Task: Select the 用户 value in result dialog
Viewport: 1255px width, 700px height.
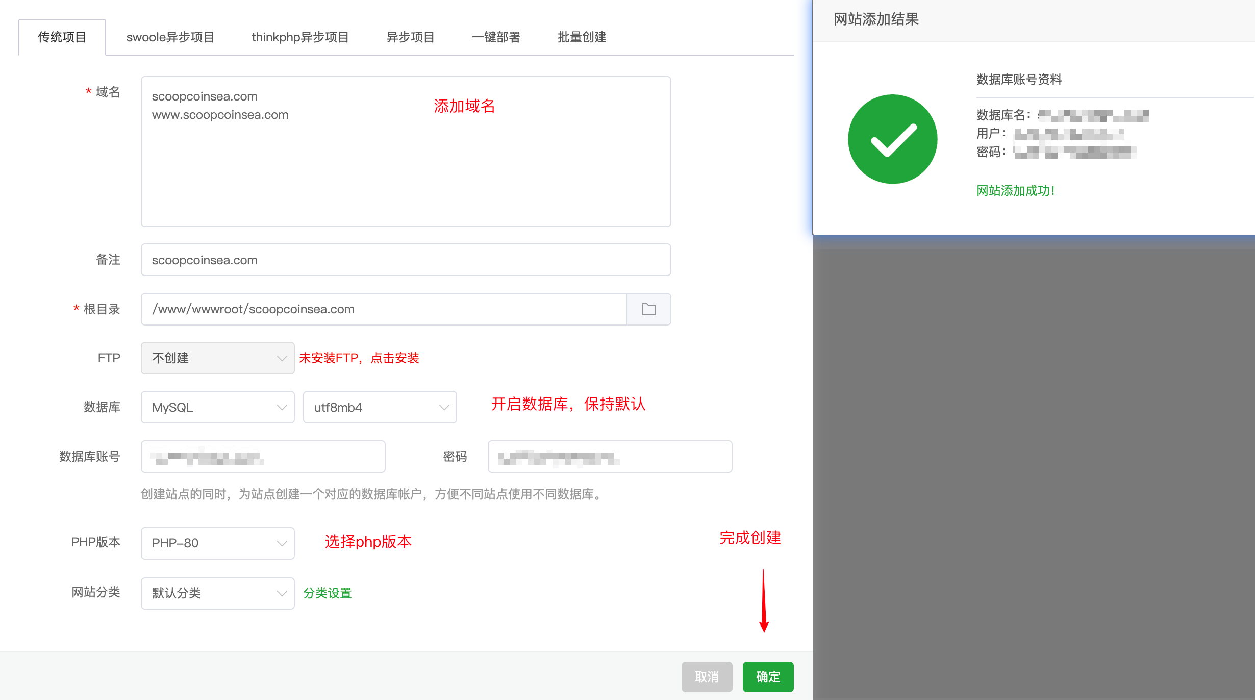Action: click(1069, 134)
